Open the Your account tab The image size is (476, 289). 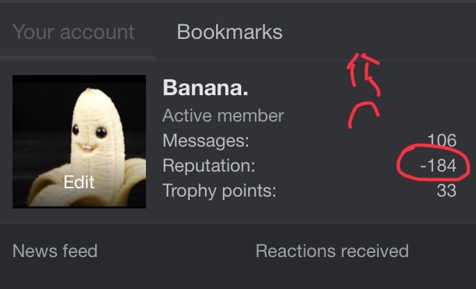coord(74,32)
